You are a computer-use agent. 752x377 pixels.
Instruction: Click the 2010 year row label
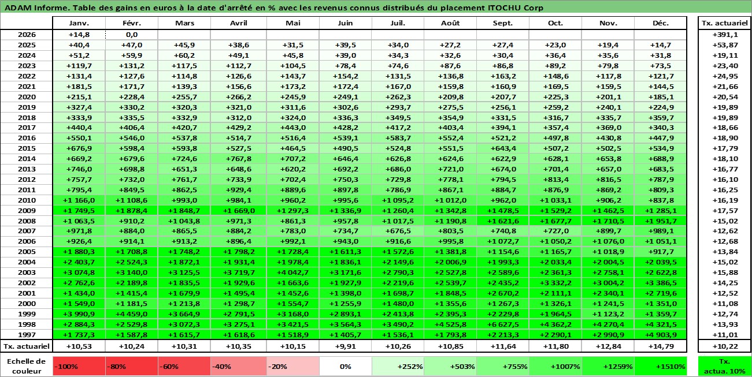click(27, 200)
